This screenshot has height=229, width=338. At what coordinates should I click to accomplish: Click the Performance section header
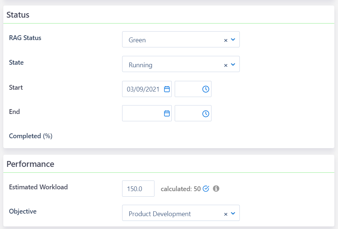pyautogui.click(x=31, y=164)
